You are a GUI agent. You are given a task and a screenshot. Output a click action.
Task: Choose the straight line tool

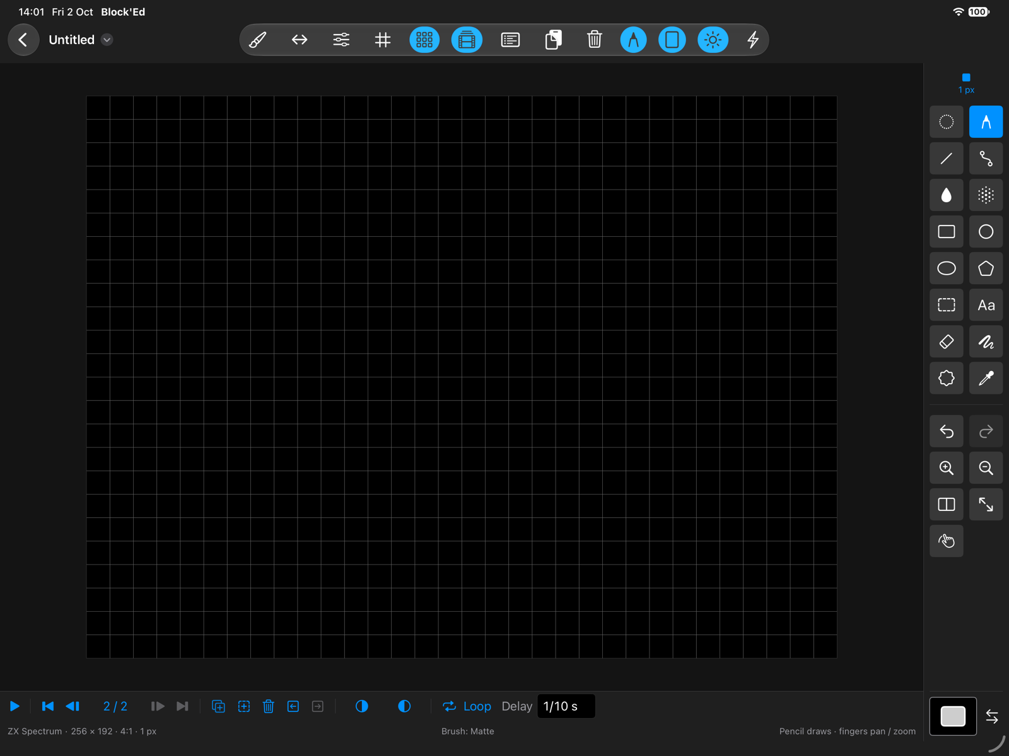(947, 158)
